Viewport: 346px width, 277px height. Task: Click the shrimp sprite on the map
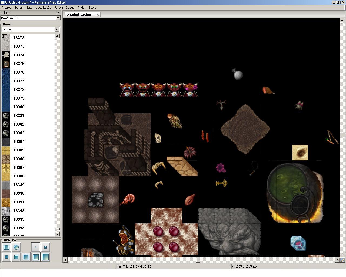127,199
